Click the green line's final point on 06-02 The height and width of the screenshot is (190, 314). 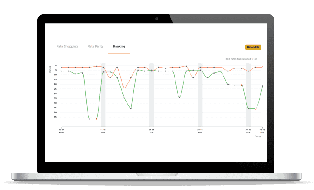(262, 86)
